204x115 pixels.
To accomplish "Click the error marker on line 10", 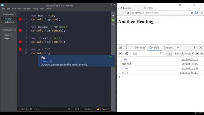I will coord(20,49).
